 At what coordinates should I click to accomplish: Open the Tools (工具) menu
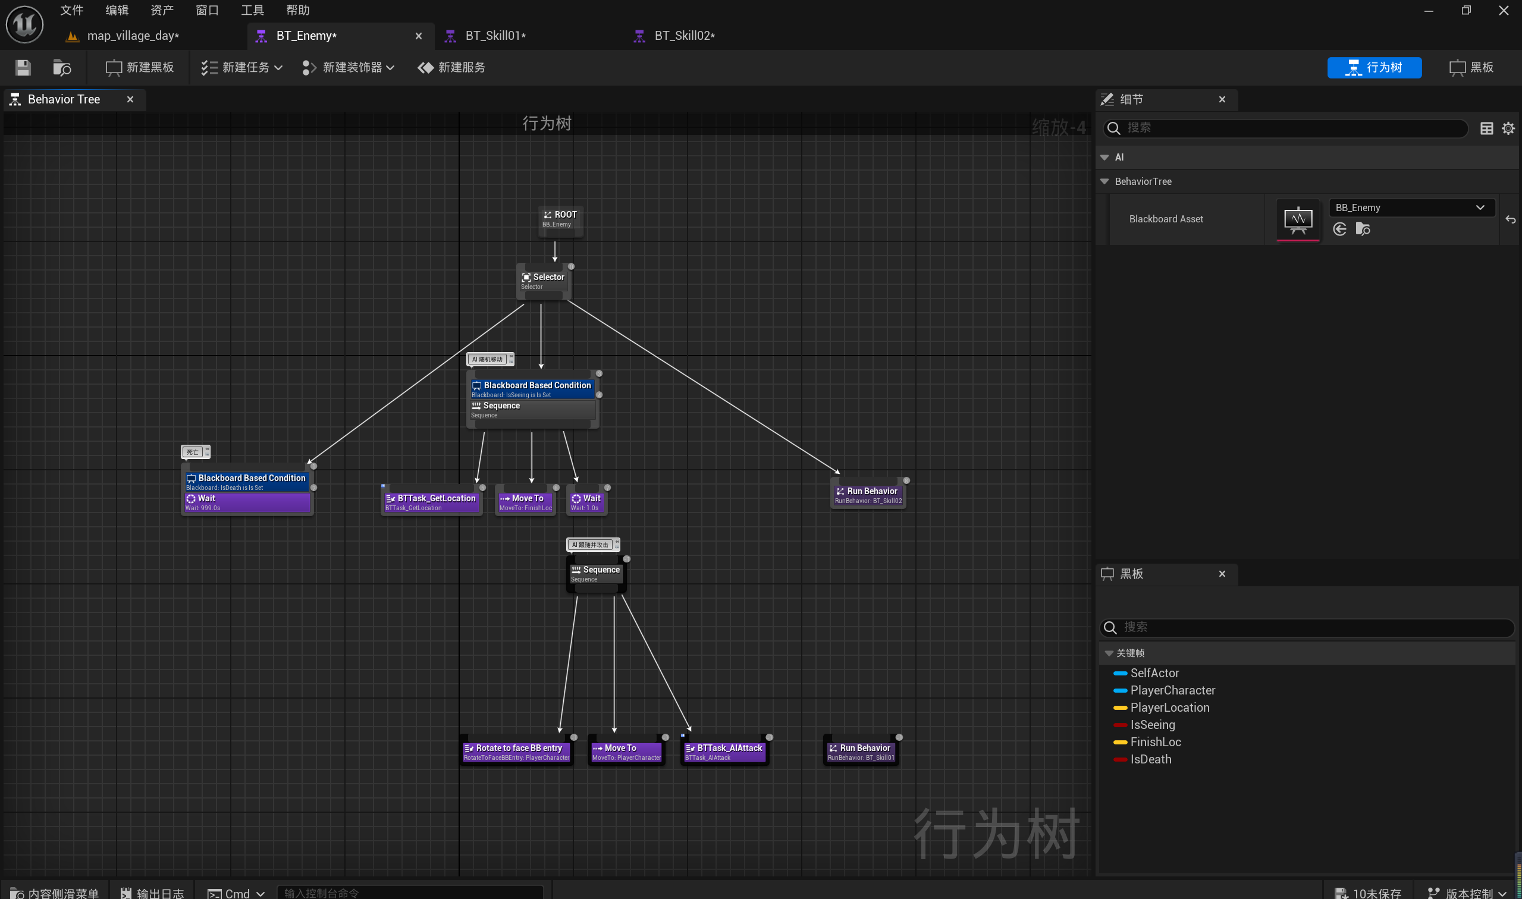[x=252, y=10]
